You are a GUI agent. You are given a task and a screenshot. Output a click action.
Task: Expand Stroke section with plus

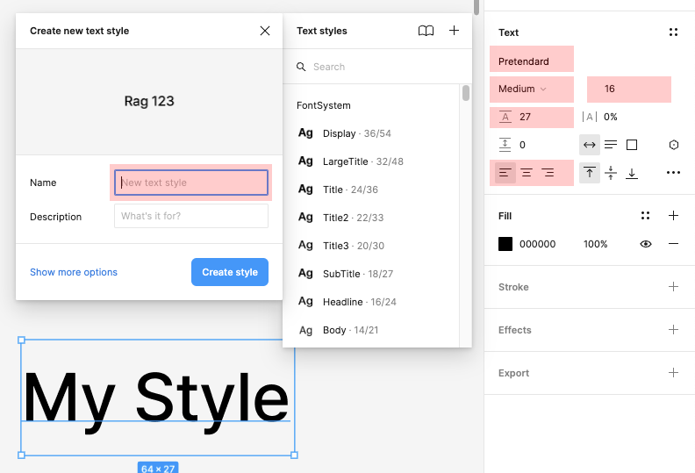[673, 287]
